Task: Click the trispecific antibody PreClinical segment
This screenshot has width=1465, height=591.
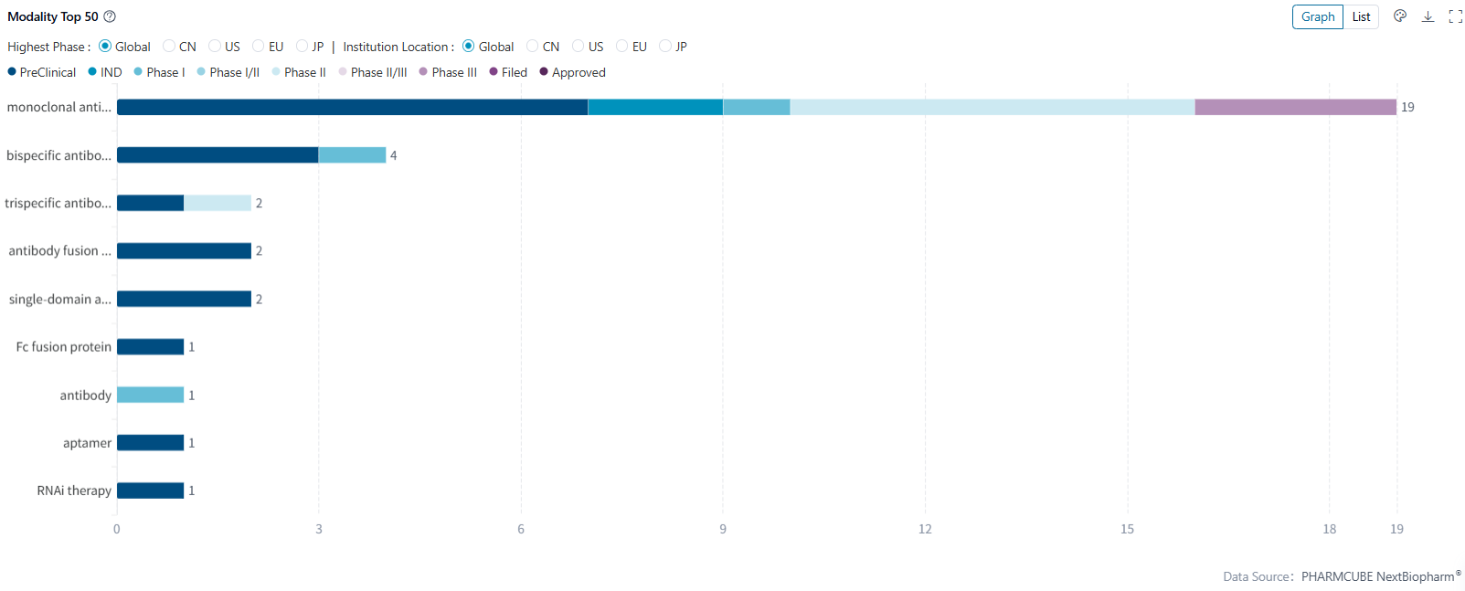Action: 150,203
